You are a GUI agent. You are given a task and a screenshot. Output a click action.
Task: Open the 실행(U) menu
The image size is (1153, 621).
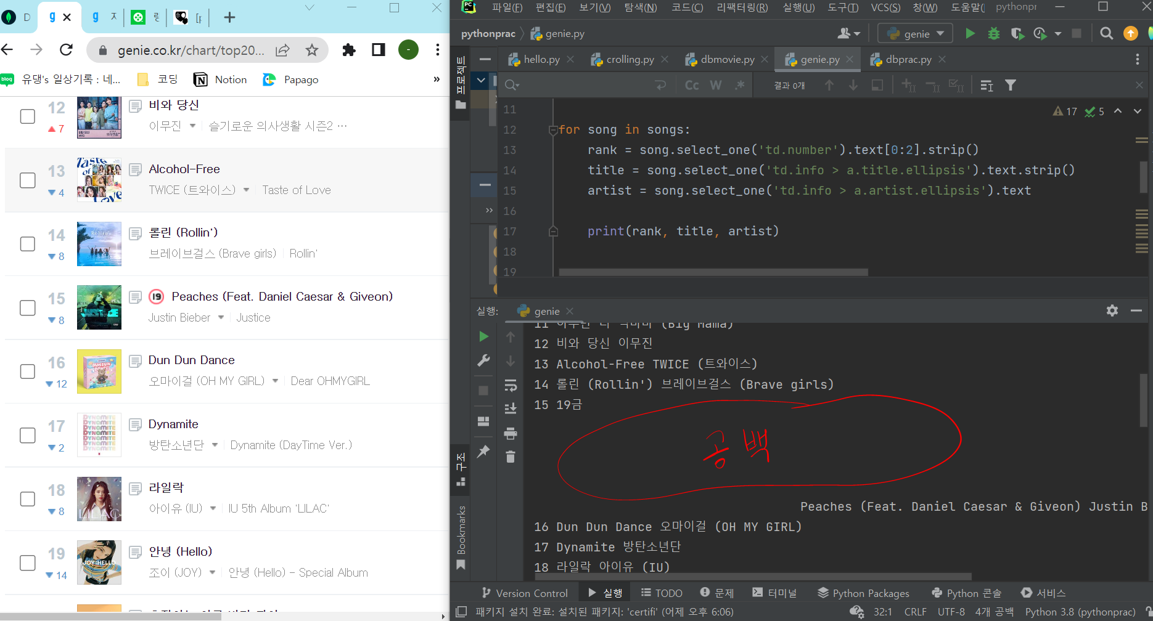coord(798,7)
